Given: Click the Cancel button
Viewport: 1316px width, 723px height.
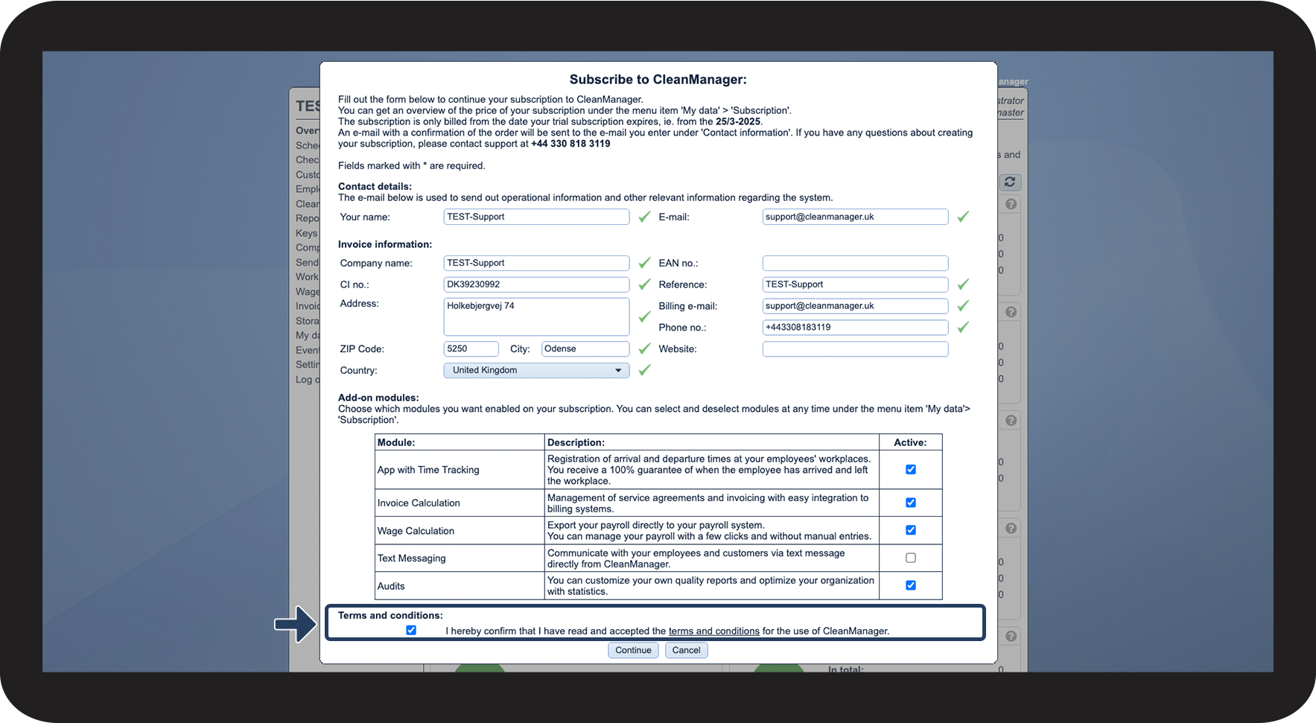Looking at the screenshot, I should [686, 650].
